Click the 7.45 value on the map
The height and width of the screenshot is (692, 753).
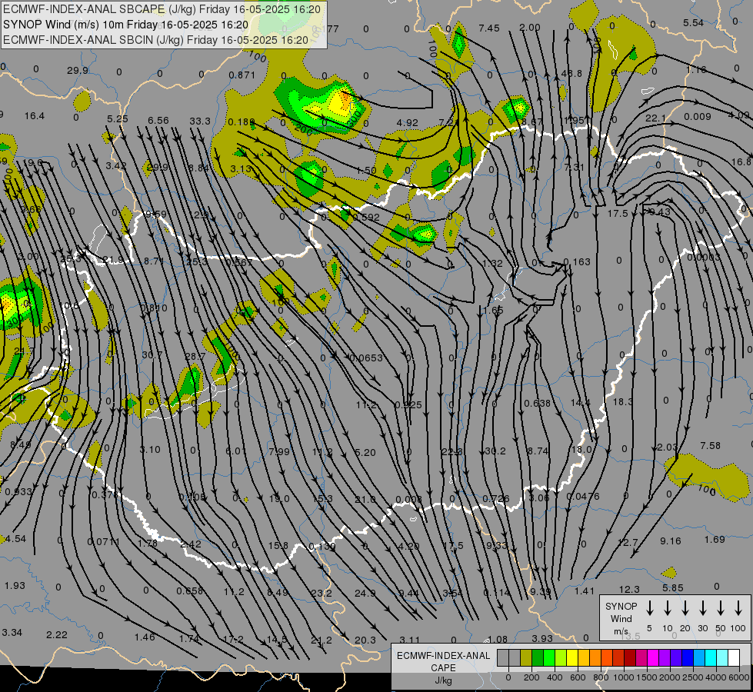coord(489,28)
